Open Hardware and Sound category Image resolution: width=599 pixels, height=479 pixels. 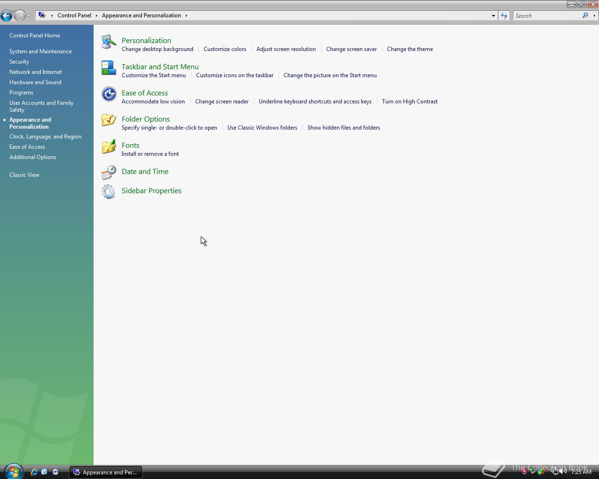35,82
